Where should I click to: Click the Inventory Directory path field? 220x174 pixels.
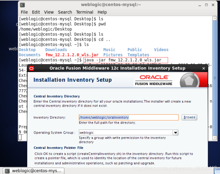click(x=129, y=117)
